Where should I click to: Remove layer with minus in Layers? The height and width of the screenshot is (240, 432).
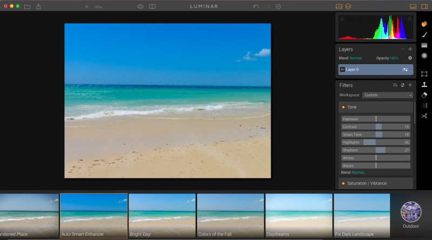click(x=403, y=49)
